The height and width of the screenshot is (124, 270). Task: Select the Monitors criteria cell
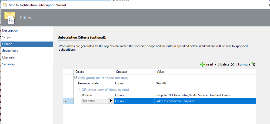(94, 95)
